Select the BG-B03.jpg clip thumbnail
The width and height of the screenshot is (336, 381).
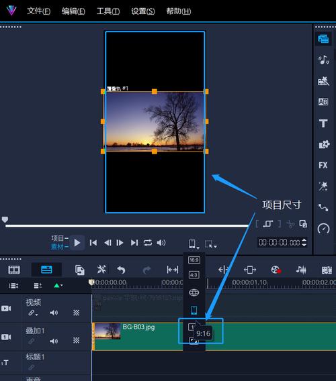tap(108, 331)
